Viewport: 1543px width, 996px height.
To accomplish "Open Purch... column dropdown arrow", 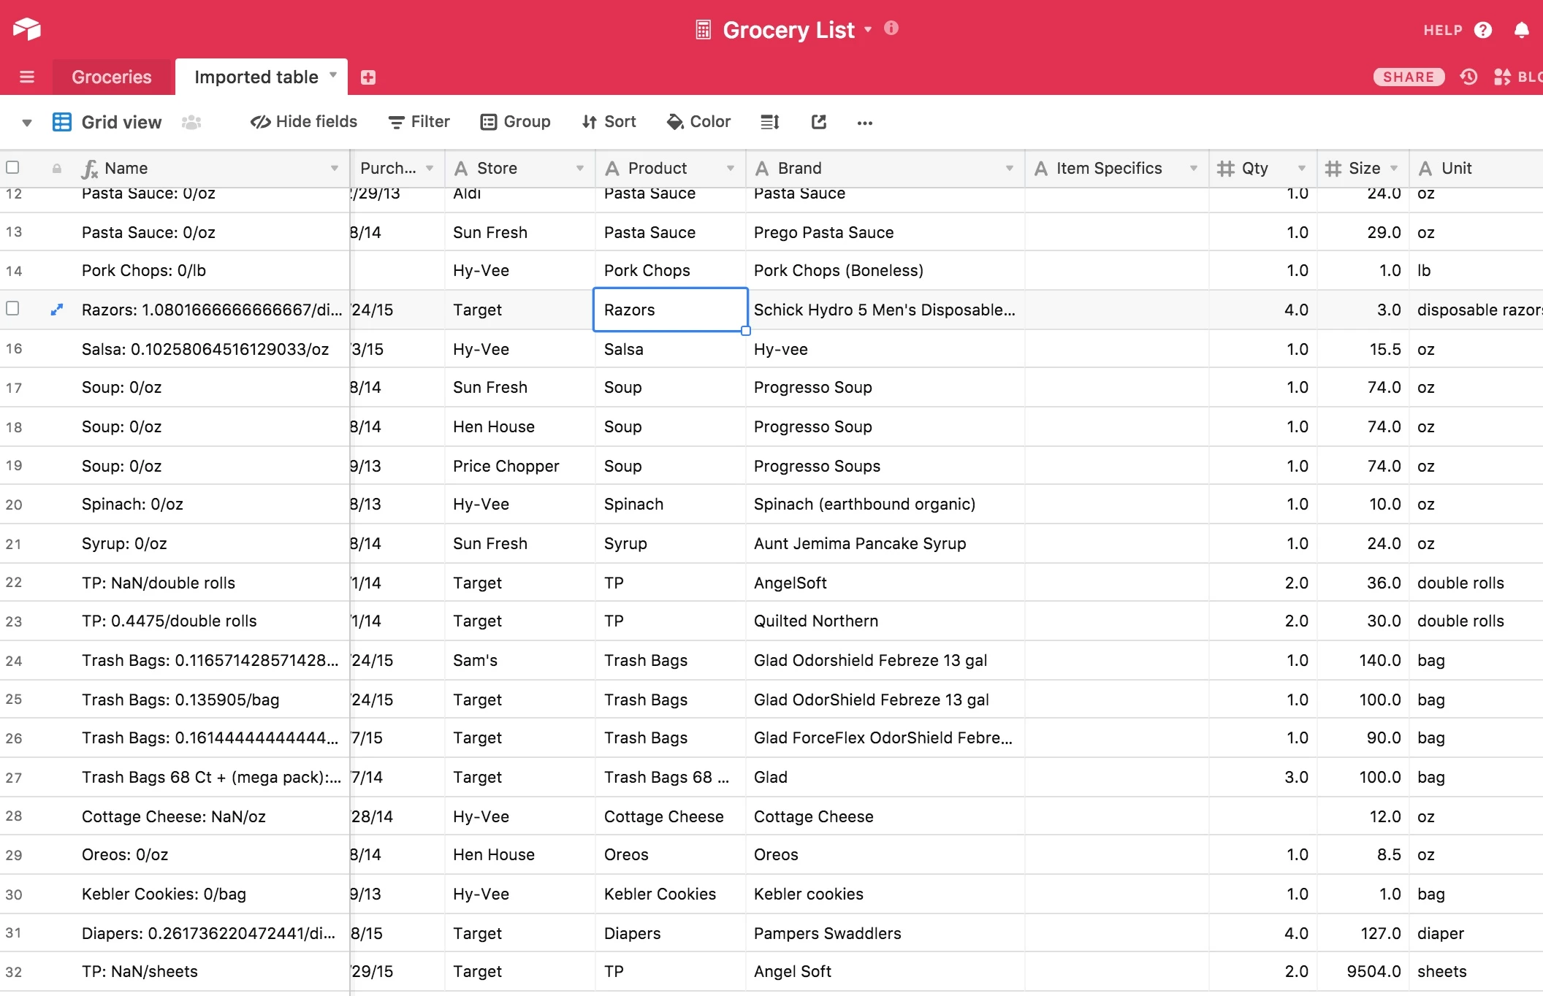I will click(430, 169).
